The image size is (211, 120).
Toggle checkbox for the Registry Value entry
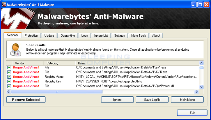(x=9, y=77)
